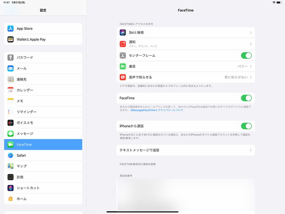Select App Store in settings list

coord(43,29)
